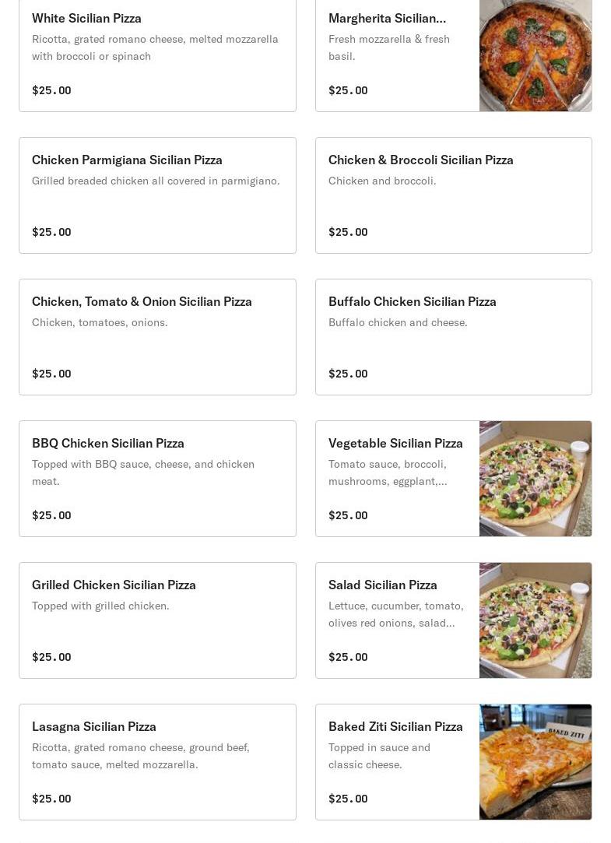Open Baked Ziti Sicilian Pizza title

point(395,726)
